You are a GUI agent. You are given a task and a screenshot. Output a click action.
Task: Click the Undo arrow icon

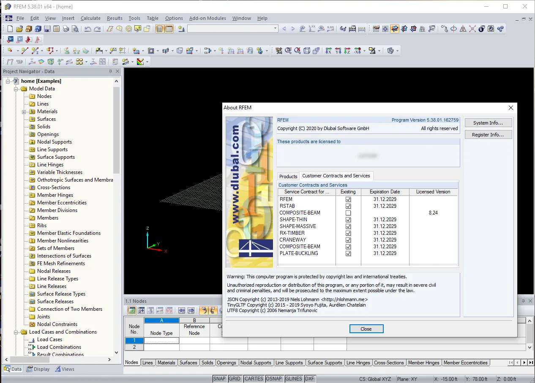point(88,29)
